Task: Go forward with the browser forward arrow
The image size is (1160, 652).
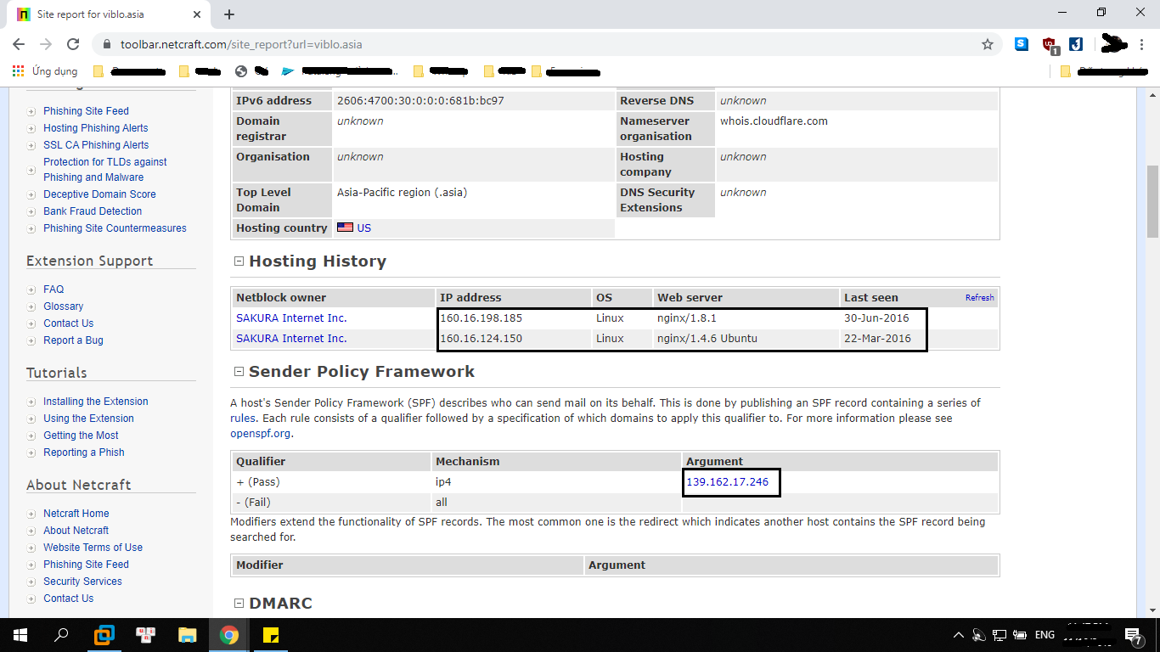Action: pos(46,44)
